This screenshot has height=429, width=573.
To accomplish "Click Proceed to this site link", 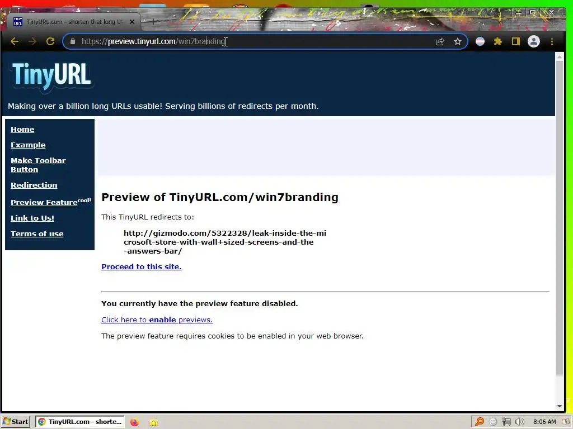I will (x=141, y=266).
